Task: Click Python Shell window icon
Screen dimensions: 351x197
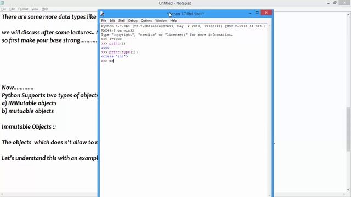Action: point(102,14)
